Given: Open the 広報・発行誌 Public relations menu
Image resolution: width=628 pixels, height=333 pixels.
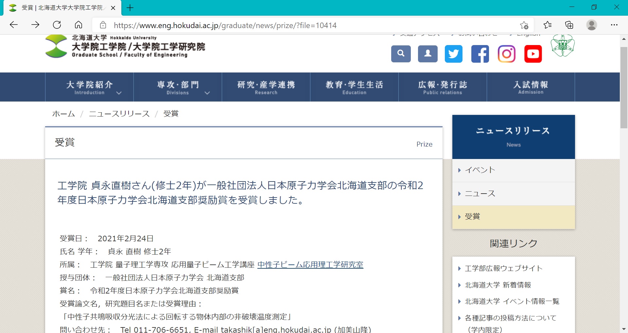Looking at the screenshot, I should point(443,87).
